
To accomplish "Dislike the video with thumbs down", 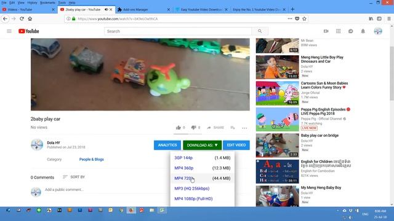I will click(x=193, y=128).
